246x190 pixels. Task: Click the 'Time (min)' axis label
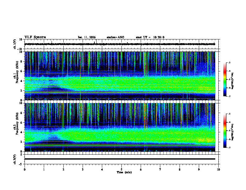pyautogui.click(x=124, y=172)
